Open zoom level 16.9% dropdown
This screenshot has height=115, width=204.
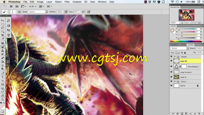36,6
